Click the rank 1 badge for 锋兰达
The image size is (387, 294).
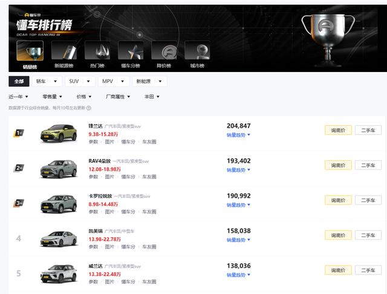[19, 133]
